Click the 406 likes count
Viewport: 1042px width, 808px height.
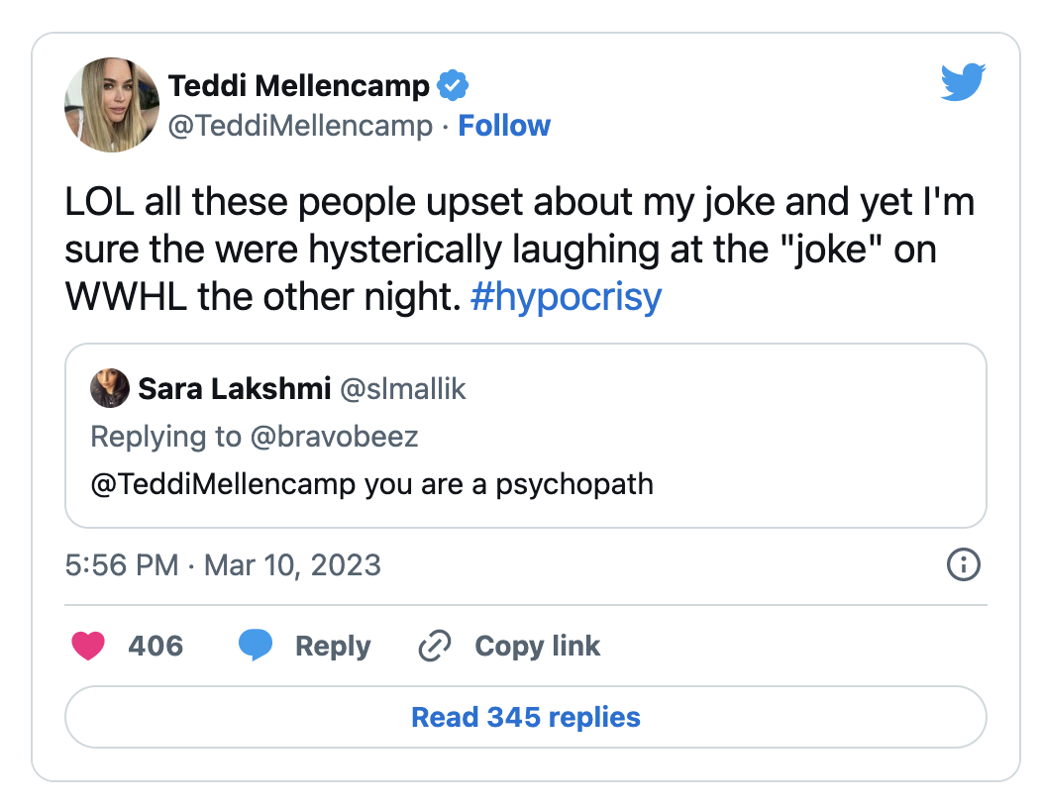[156, 646]
